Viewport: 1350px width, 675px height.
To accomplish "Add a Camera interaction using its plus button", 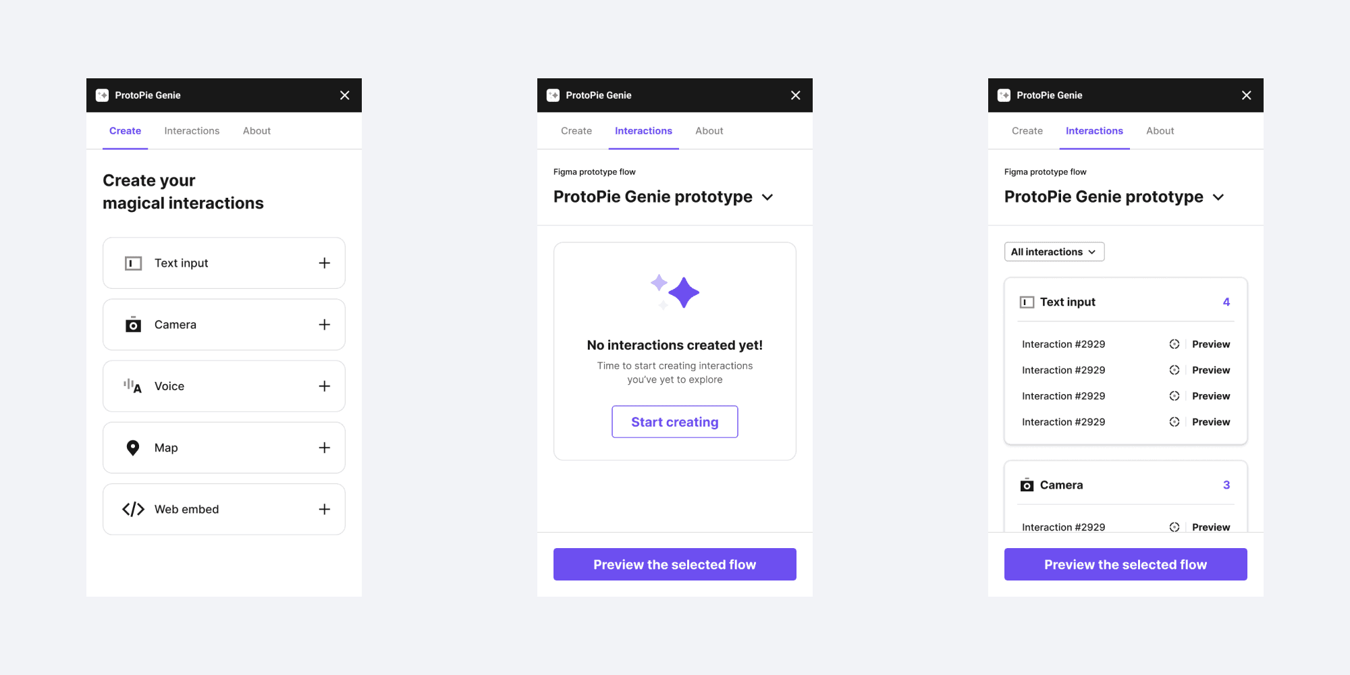I will click(325, 325).
